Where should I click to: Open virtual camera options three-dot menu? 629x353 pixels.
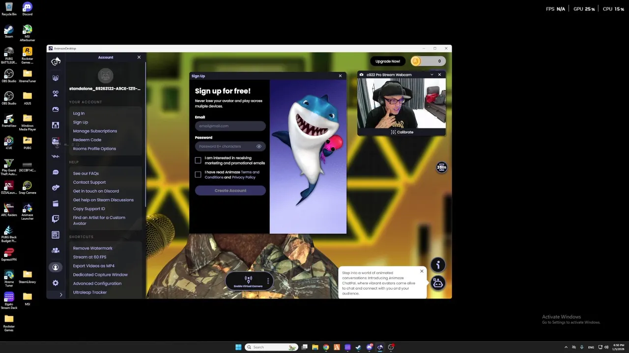click(268, 281)
